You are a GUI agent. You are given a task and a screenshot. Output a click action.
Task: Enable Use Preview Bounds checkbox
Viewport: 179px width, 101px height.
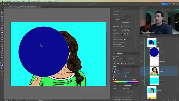pos(114,42)
